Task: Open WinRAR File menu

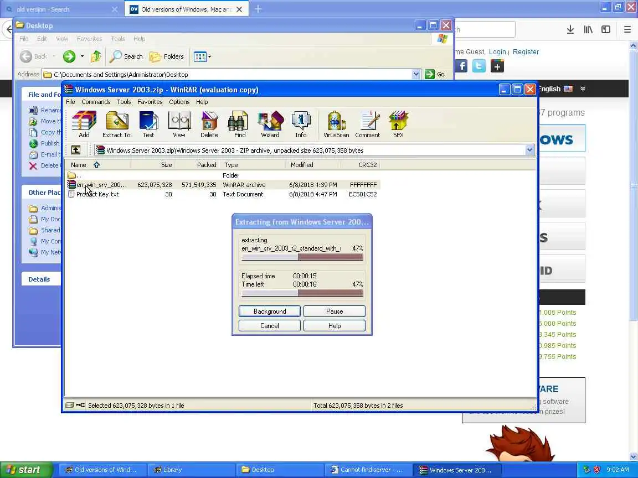Action: 70,102
